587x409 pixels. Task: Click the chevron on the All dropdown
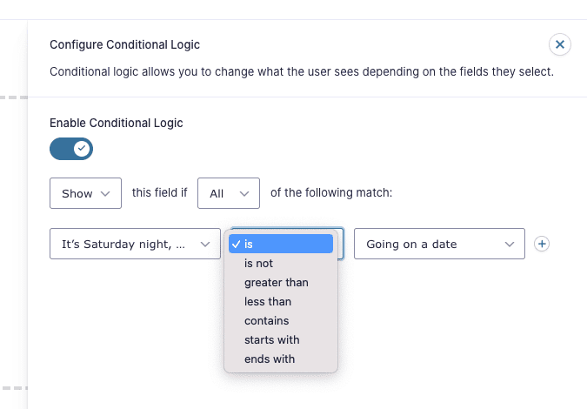(244, 194)
